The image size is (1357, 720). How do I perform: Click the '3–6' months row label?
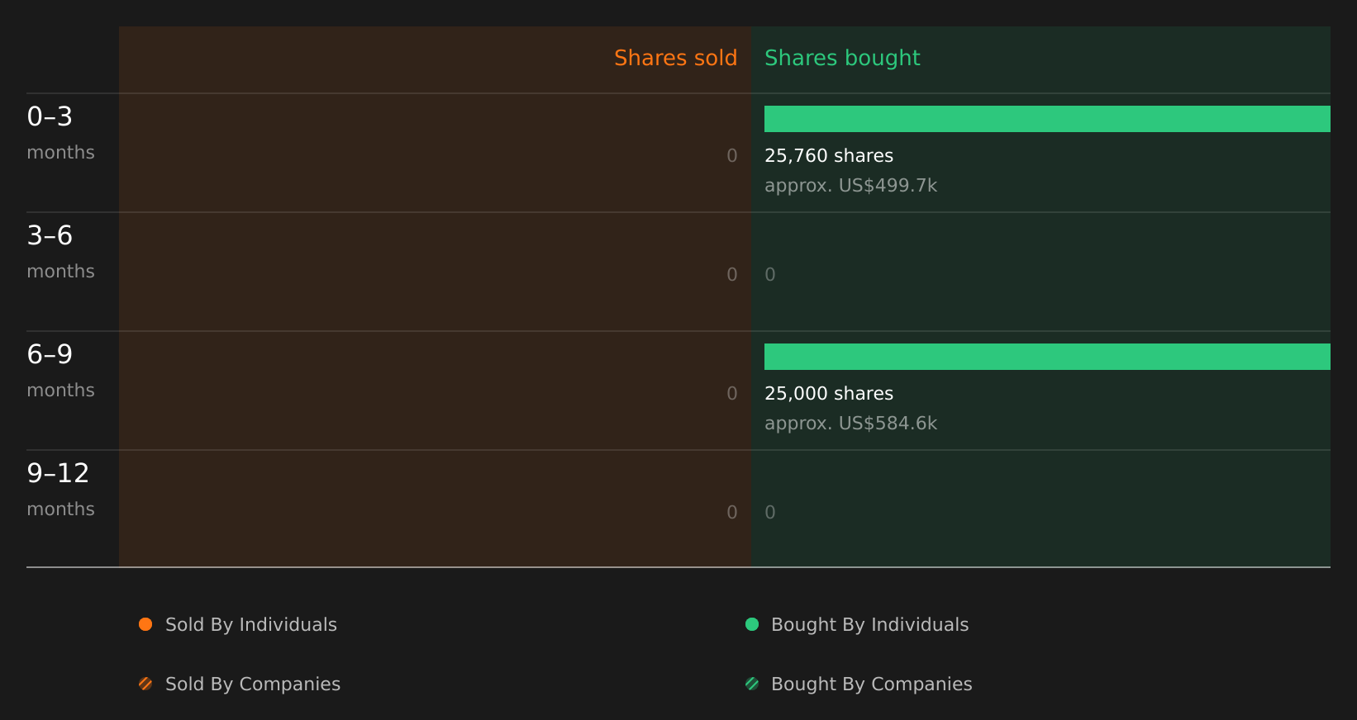[50, 235]
